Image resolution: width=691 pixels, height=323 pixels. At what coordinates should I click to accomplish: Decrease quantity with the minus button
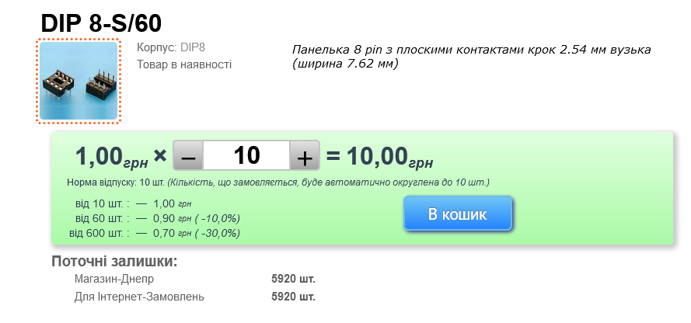188,156
